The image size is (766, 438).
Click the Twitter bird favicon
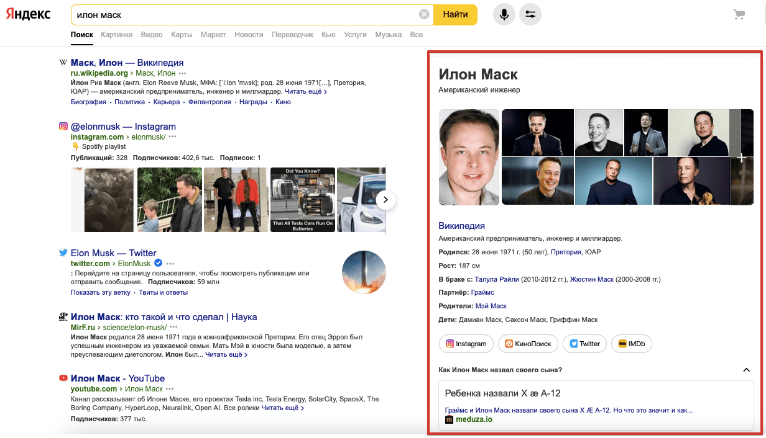click(x=63, y=253)
